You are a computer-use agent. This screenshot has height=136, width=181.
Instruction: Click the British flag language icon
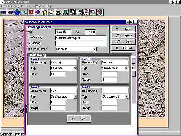tap(10, 12)
